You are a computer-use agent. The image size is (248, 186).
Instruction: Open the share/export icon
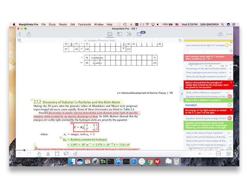coord(28,34)
